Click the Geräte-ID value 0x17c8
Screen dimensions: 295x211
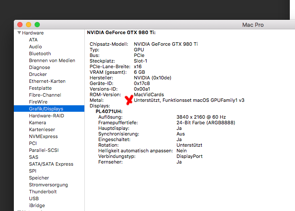coord(142,83)
